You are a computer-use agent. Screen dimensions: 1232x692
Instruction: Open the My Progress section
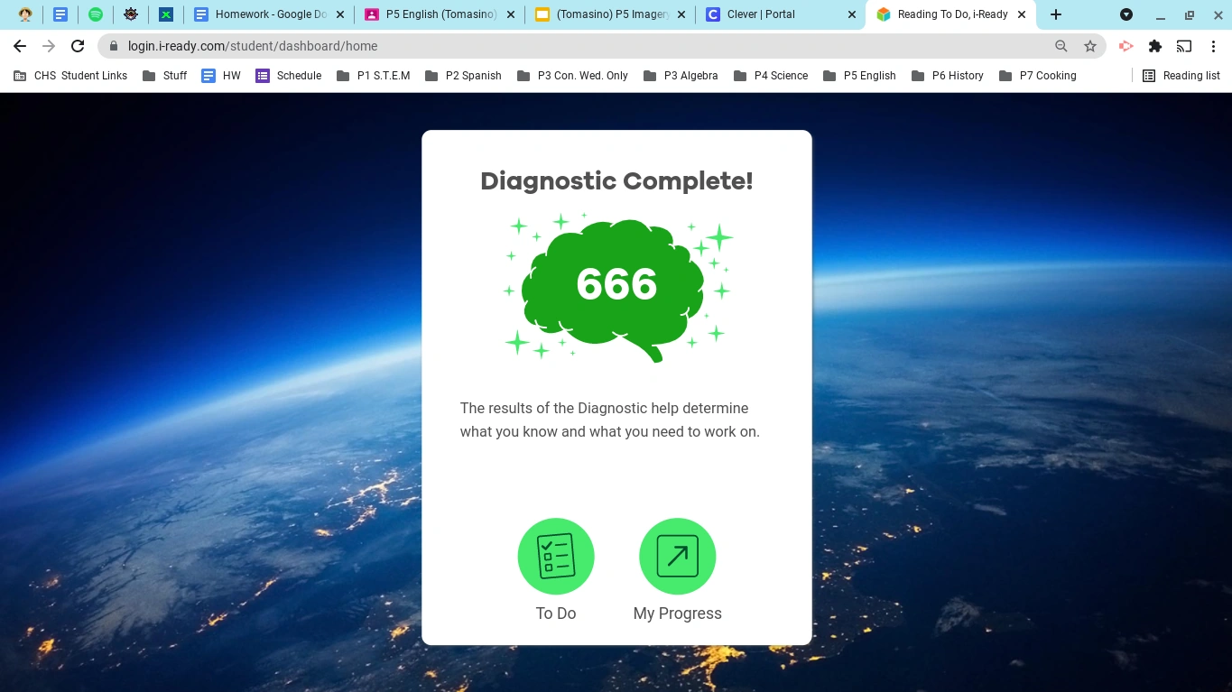(x=677, y=557)
